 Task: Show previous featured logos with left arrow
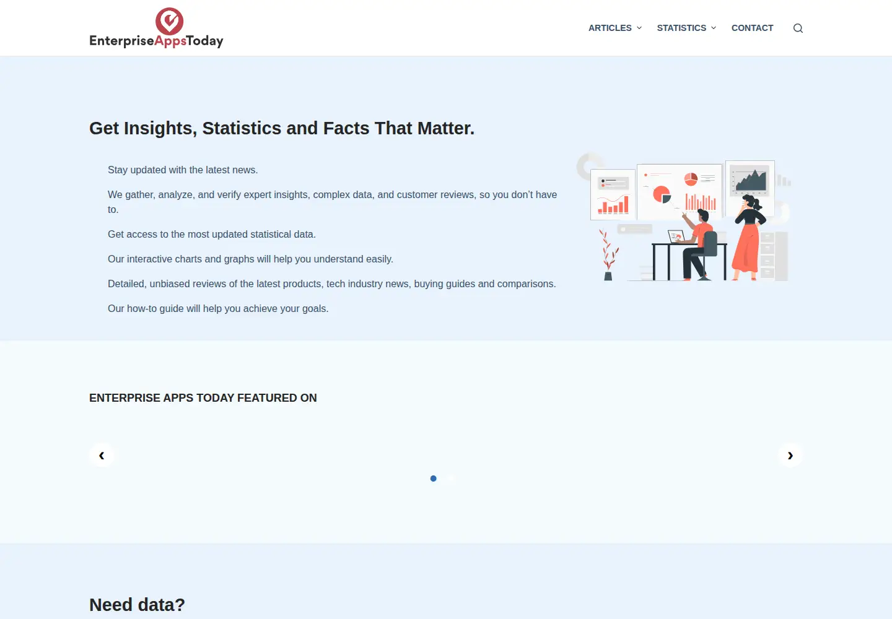(x=102, y=455)
